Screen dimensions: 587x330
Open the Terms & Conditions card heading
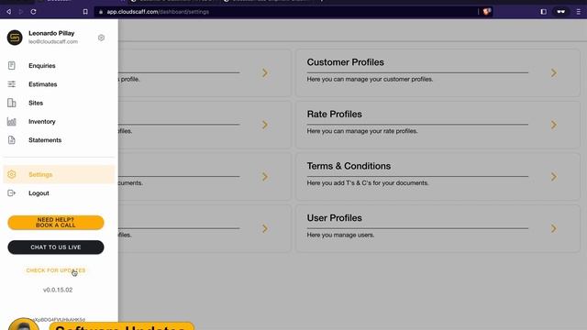pyautogui.click(x=349, y=166)
